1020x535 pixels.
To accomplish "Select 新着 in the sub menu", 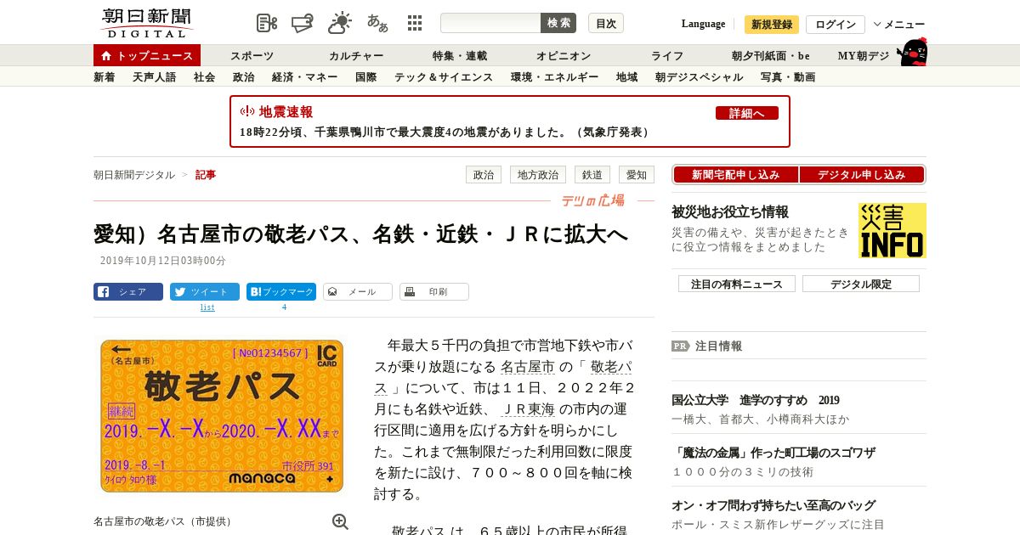I will pyautogui.click(x=105, y=77).
